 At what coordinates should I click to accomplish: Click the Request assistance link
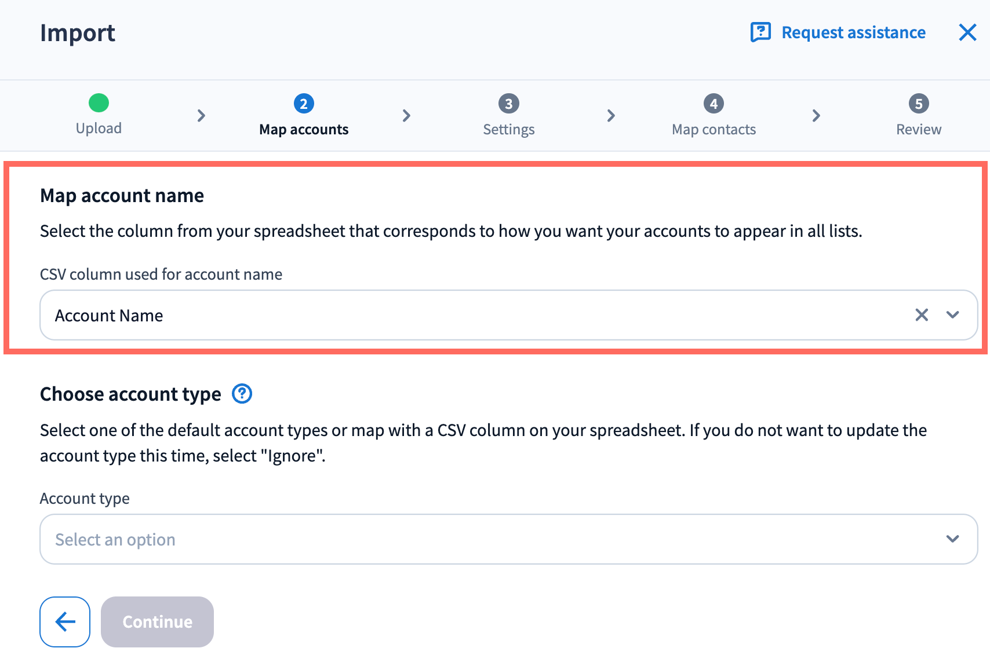point(853,32)
